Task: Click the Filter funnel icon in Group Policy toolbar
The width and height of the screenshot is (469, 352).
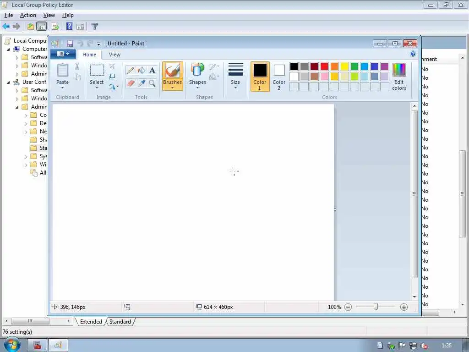Action: pos(94,26)
